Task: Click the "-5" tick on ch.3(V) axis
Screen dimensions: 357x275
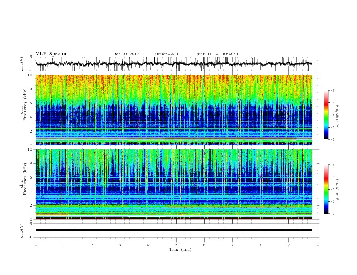Action: [31, 238]
